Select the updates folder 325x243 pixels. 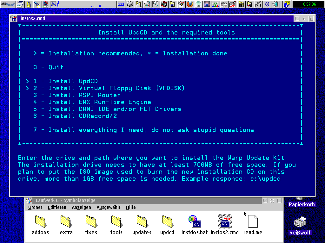pos(142,225)
